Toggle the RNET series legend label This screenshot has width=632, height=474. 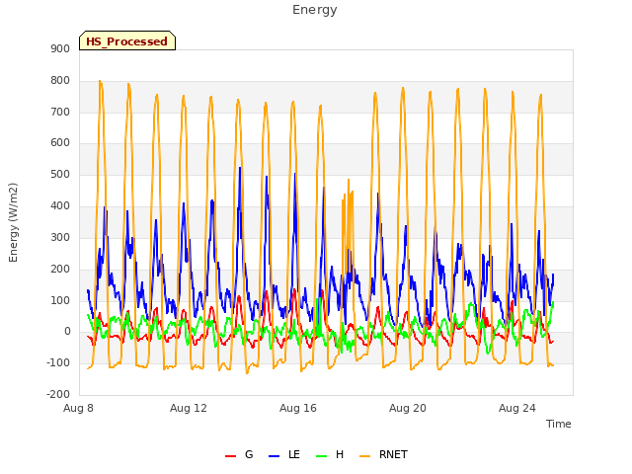coord(393,454)
